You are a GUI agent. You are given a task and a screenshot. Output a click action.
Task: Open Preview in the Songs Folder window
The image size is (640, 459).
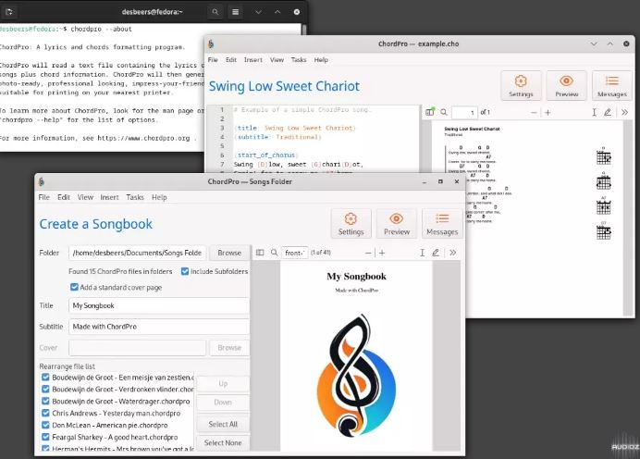(x=397, y=224)
